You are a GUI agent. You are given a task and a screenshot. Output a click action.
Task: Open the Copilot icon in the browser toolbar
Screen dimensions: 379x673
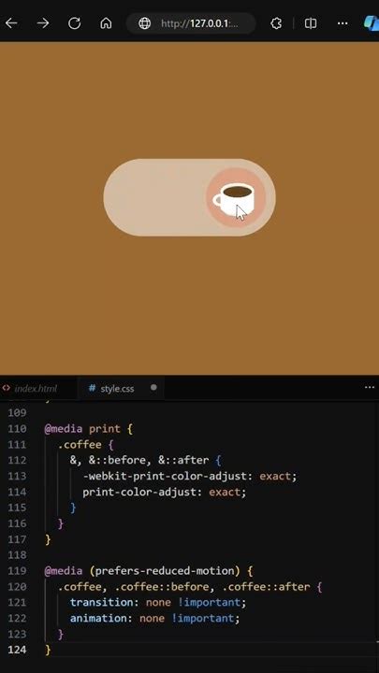(372, 23)
